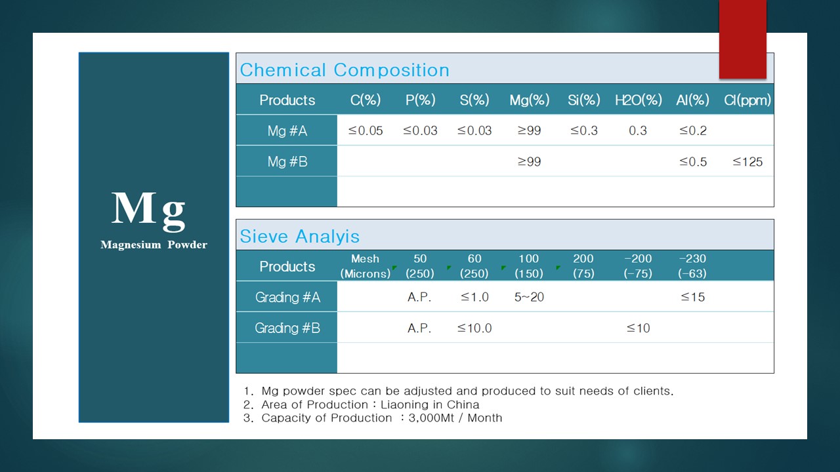Select note 3 "Capacity of Production" line
This screenshot has width=840, height=472.
pos(372,418)
